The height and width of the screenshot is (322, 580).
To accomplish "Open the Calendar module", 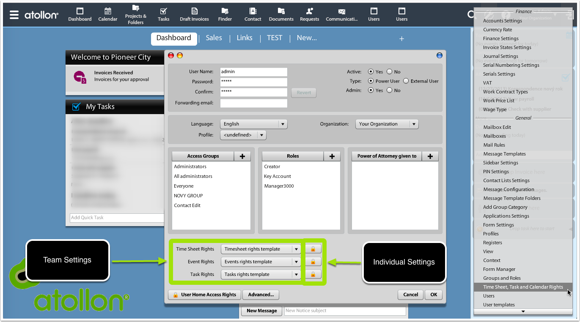I will [x=108, y=14].
